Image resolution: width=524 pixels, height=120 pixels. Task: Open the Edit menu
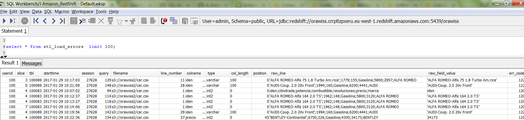(x=13, y=11)
